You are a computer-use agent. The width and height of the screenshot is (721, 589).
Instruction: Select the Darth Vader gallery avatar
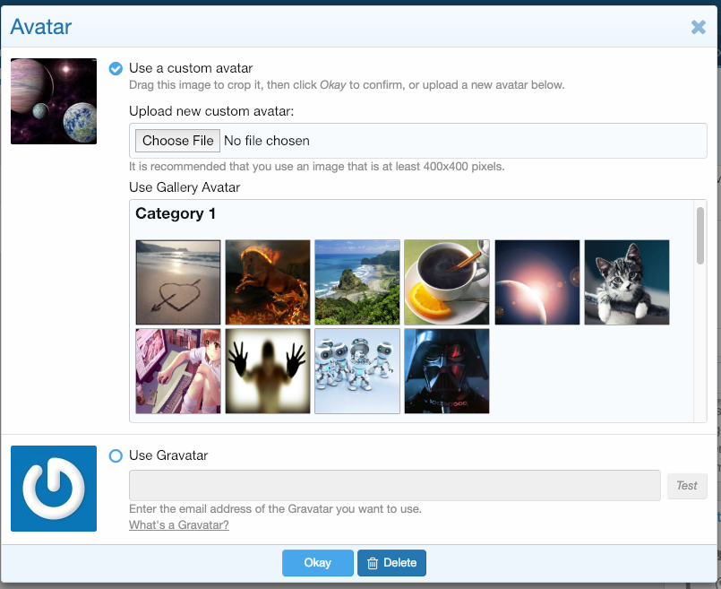(x=447, y=371)
